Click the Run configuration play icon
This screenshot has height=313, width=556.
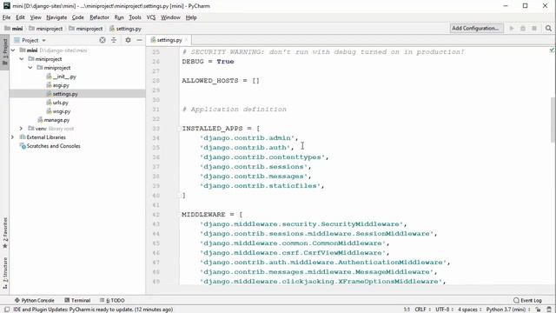point(512,28)
